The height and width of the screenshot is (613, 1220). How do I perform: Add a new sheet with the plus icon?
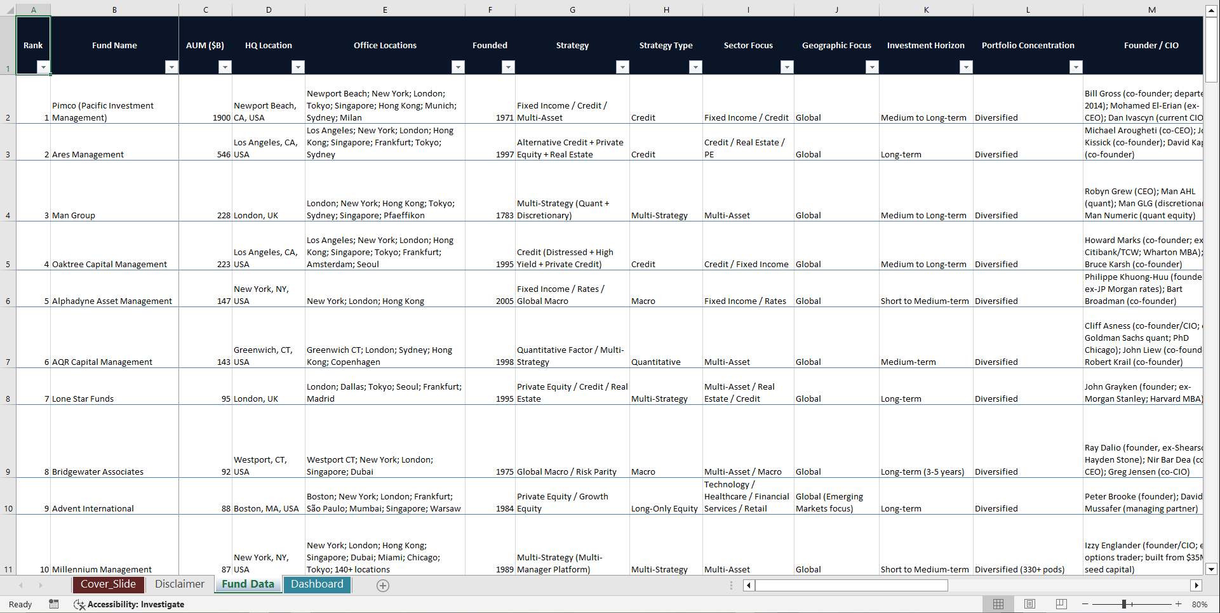pos(383,585)
